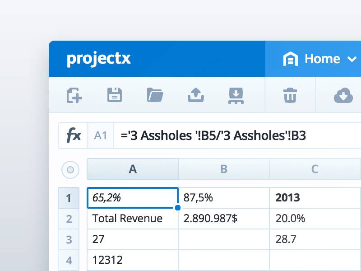Click the new document icon
This screenshot has width=361, height=271.
tap(74, 95)
